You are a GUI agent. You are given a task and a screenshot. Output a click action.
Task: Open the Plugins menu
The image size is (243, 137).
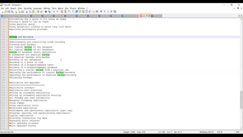pyautogui.click(x=73, y=8)
